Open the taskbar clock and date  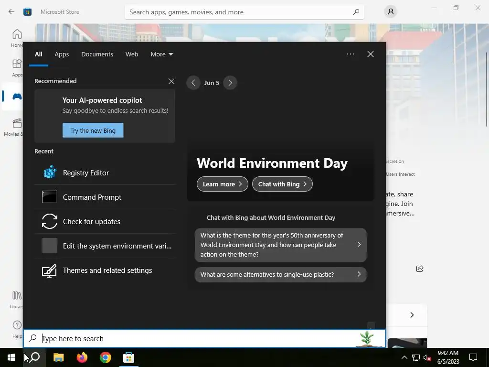click(448, 357)
